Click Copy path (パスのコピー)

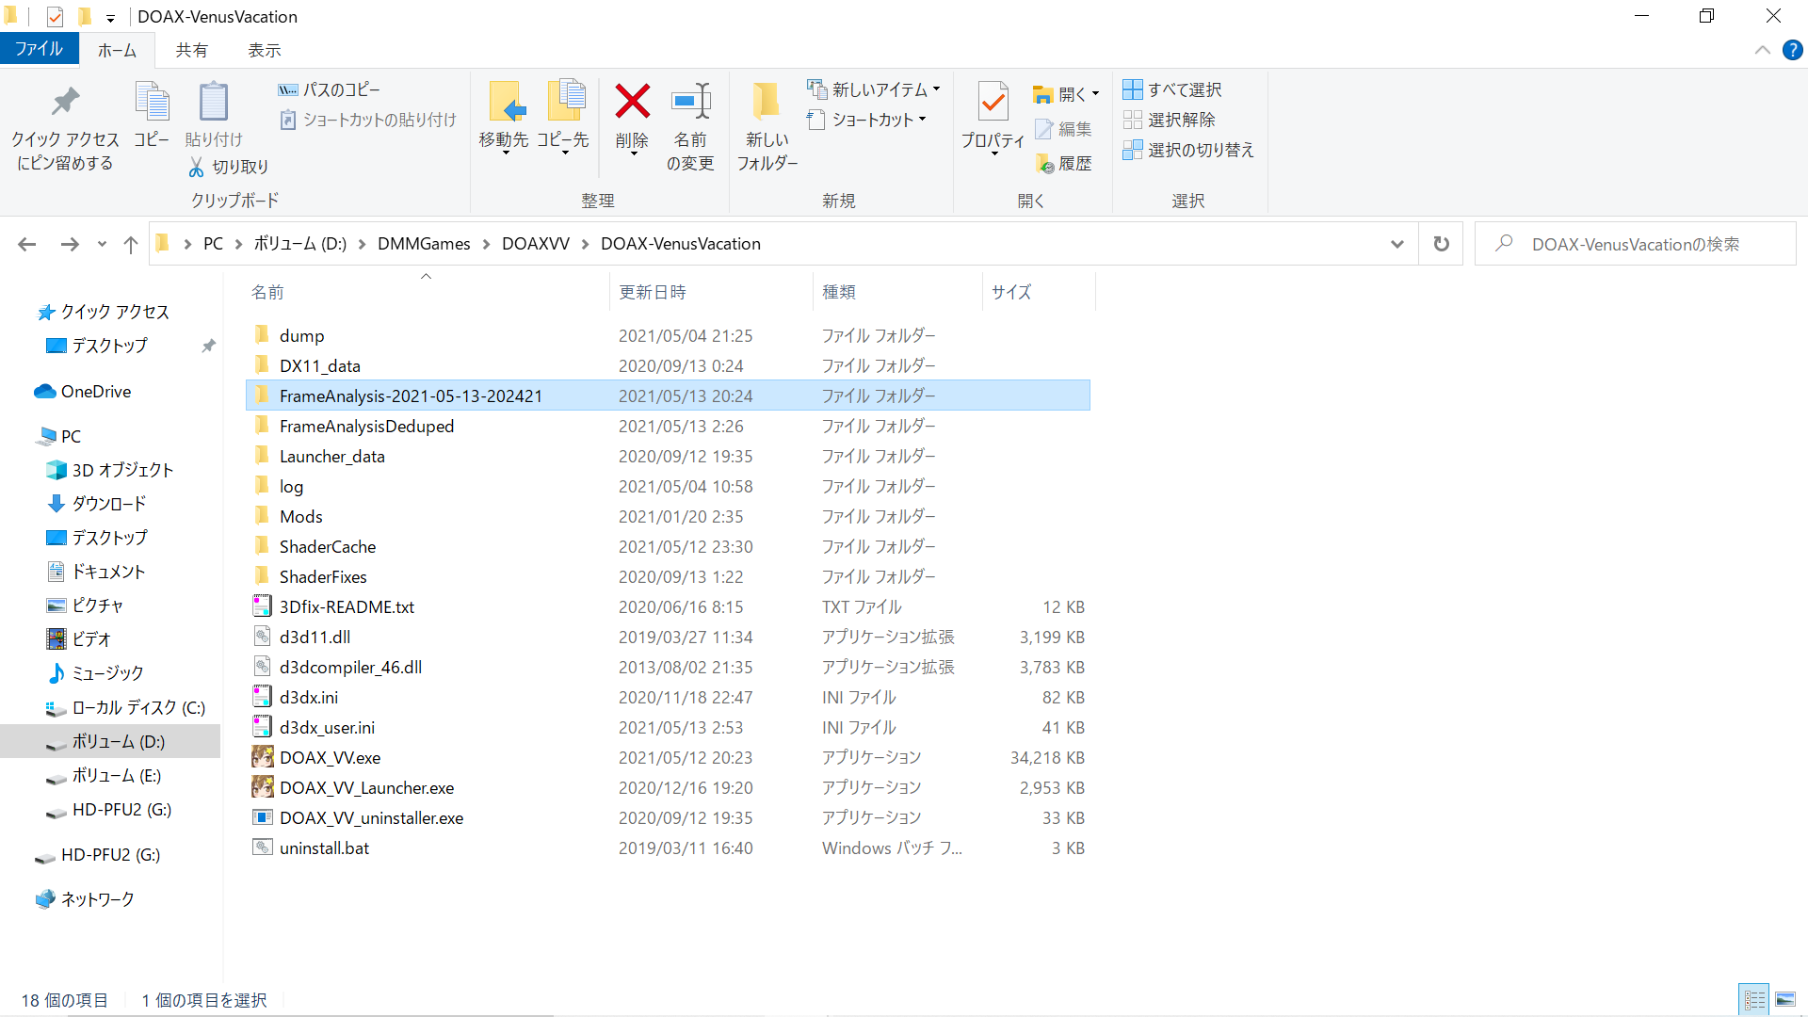point(330,89)
